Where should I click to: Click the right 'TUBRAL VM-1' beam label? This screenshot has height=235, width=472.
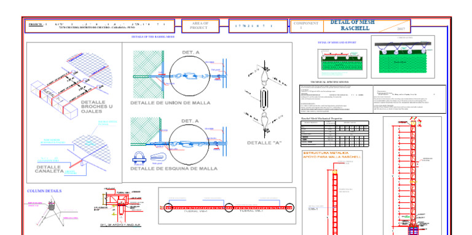[251, 211]
